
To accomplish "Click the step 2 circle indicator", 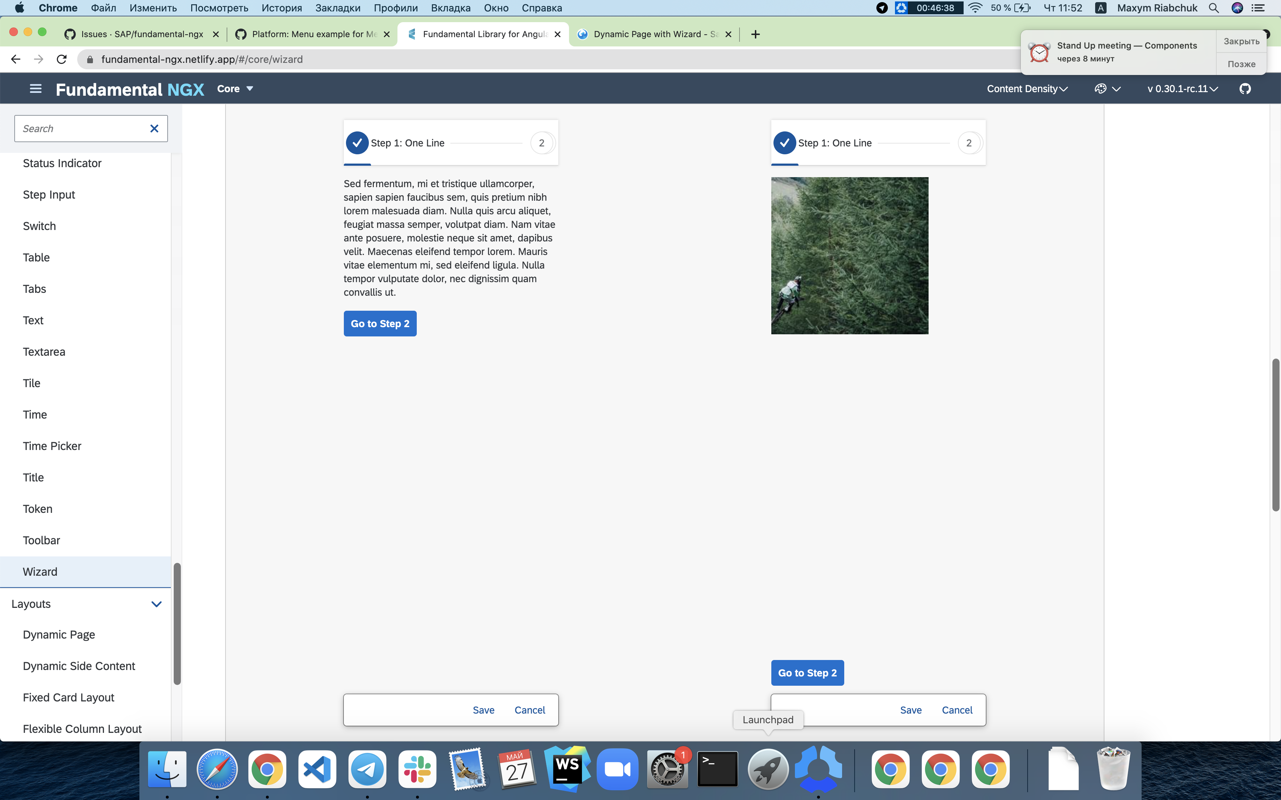I will (541, 142).
